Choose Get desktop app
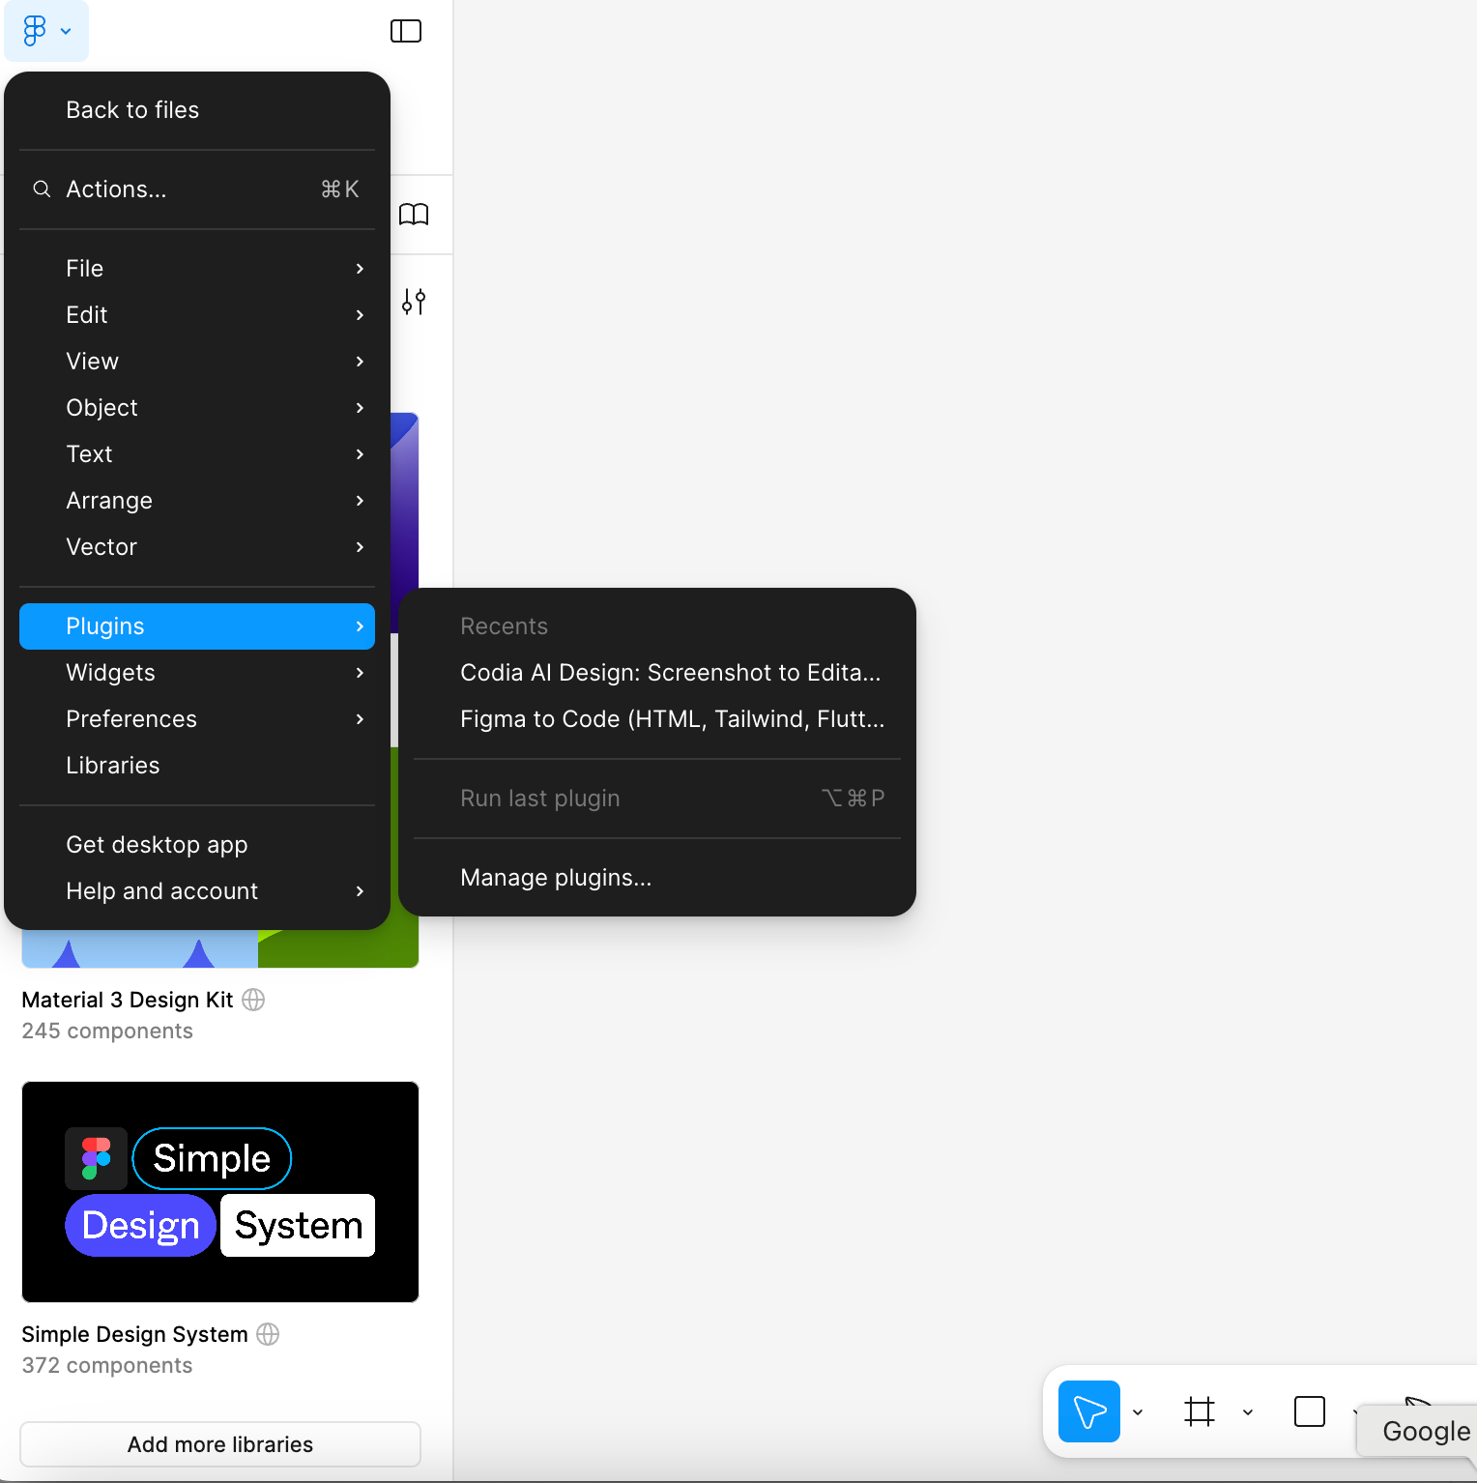This screenshot has height=1483, width=1477. [197, 845]
